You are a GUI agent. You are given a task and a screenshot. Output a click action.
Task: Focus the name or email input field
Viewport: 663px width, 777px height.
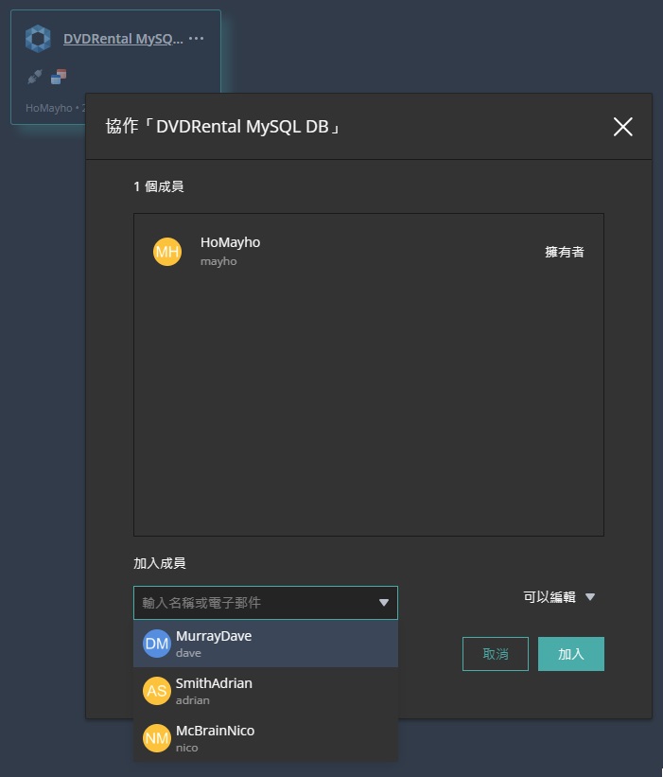[266, 603]
